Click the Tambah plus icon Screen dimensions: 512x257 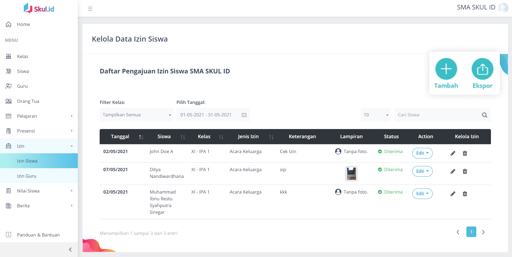click(x=446, y=69)
